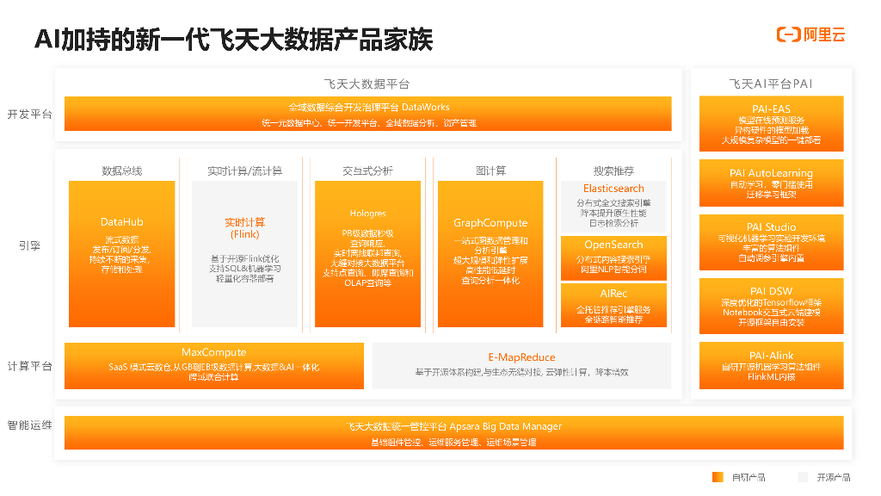Image resolution: width=881 pixels, height=496 pixels.
Task: Click the 开发平台 row label
Action: (30, 115)
